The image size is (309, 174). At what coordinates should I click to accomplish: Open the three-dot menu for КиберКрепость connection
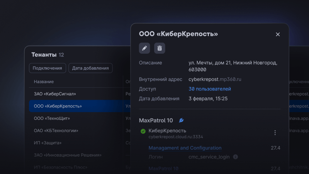(275, 133)
